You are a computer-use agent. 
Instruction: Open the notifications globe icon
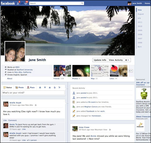pos(26,3)
